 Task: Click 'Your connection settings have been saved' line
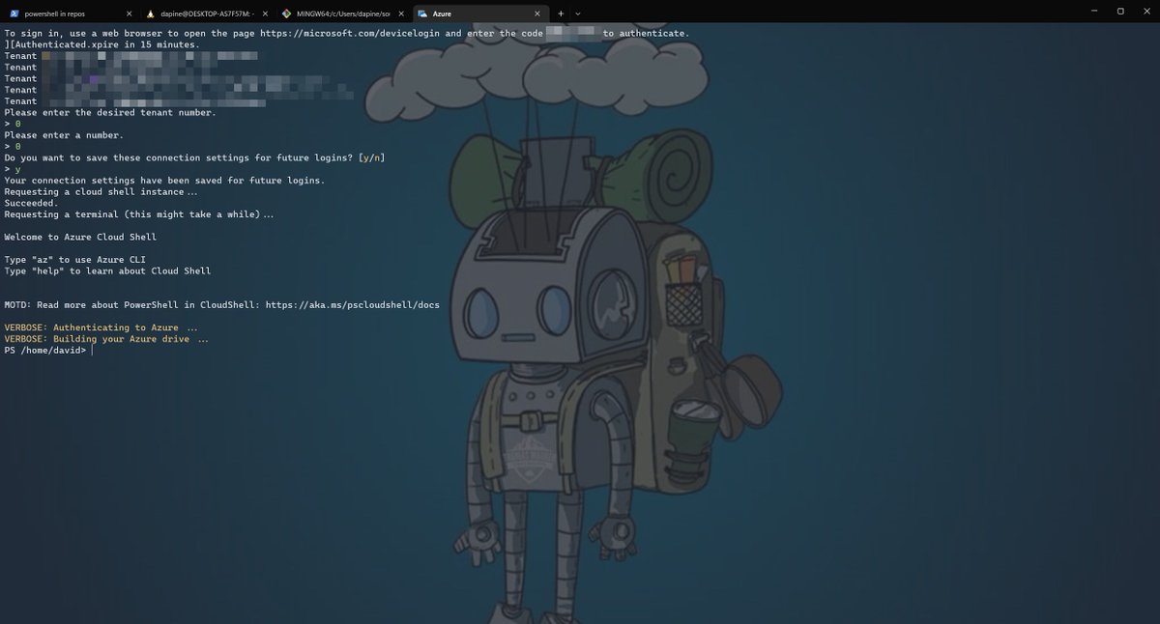point(164,181)
